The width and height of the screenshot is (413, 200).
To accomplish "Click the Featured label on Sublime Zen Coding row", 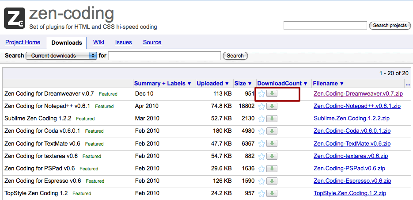I will click(x=85, y=119).
